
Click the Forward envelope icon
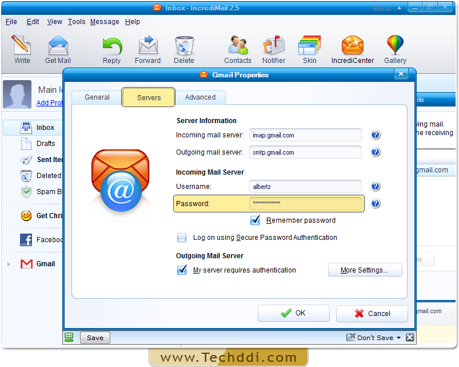[148, 45]
